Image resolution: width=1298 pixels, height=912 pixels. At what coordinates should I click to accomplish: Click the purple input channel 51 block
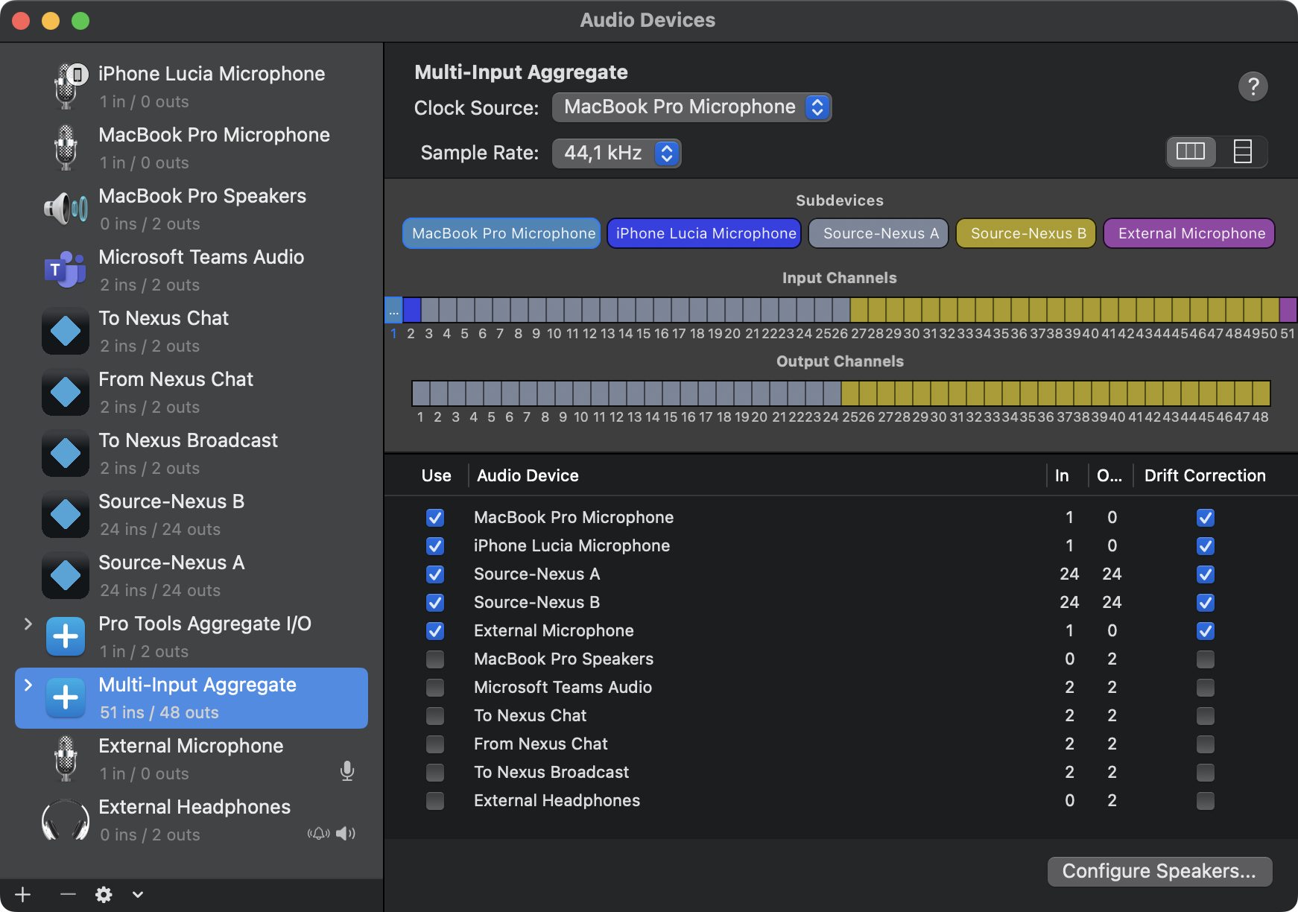point(1288,309)
